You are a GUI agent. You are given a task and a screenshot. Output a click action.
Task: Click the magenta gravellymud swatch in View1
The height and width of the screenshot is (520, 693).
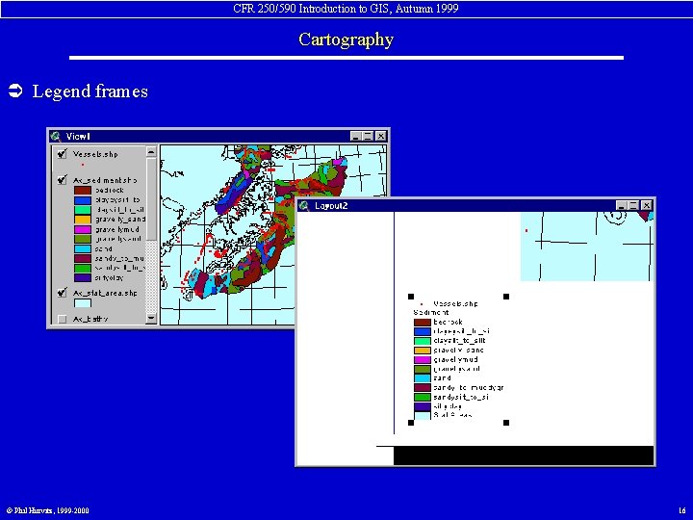(x=83, y=229)
